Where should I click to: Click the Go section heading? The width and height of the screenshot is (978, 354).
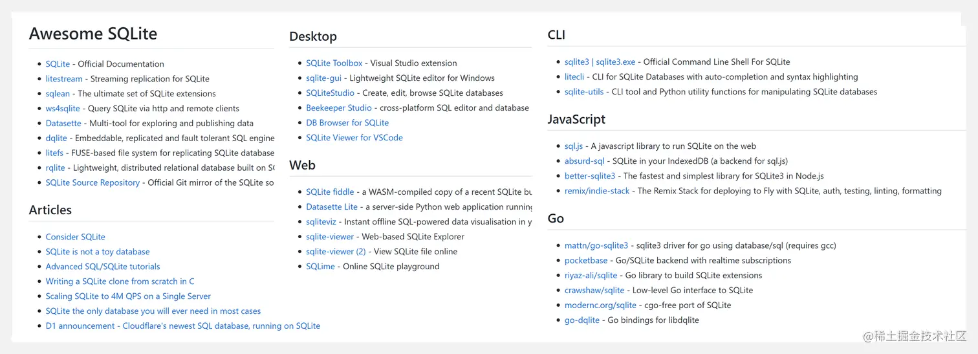(556, 219)
